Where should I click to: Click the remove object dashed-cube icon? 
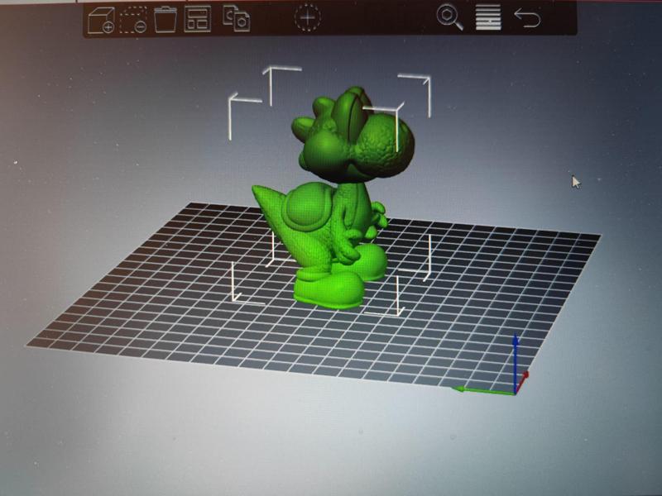point(133,20)
